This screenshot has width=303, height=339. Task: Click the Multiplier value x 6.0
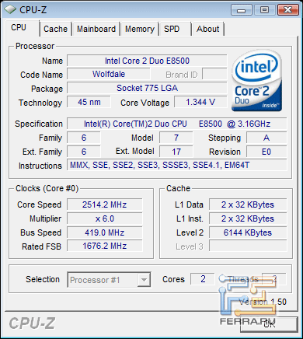[x=105, y=218]
